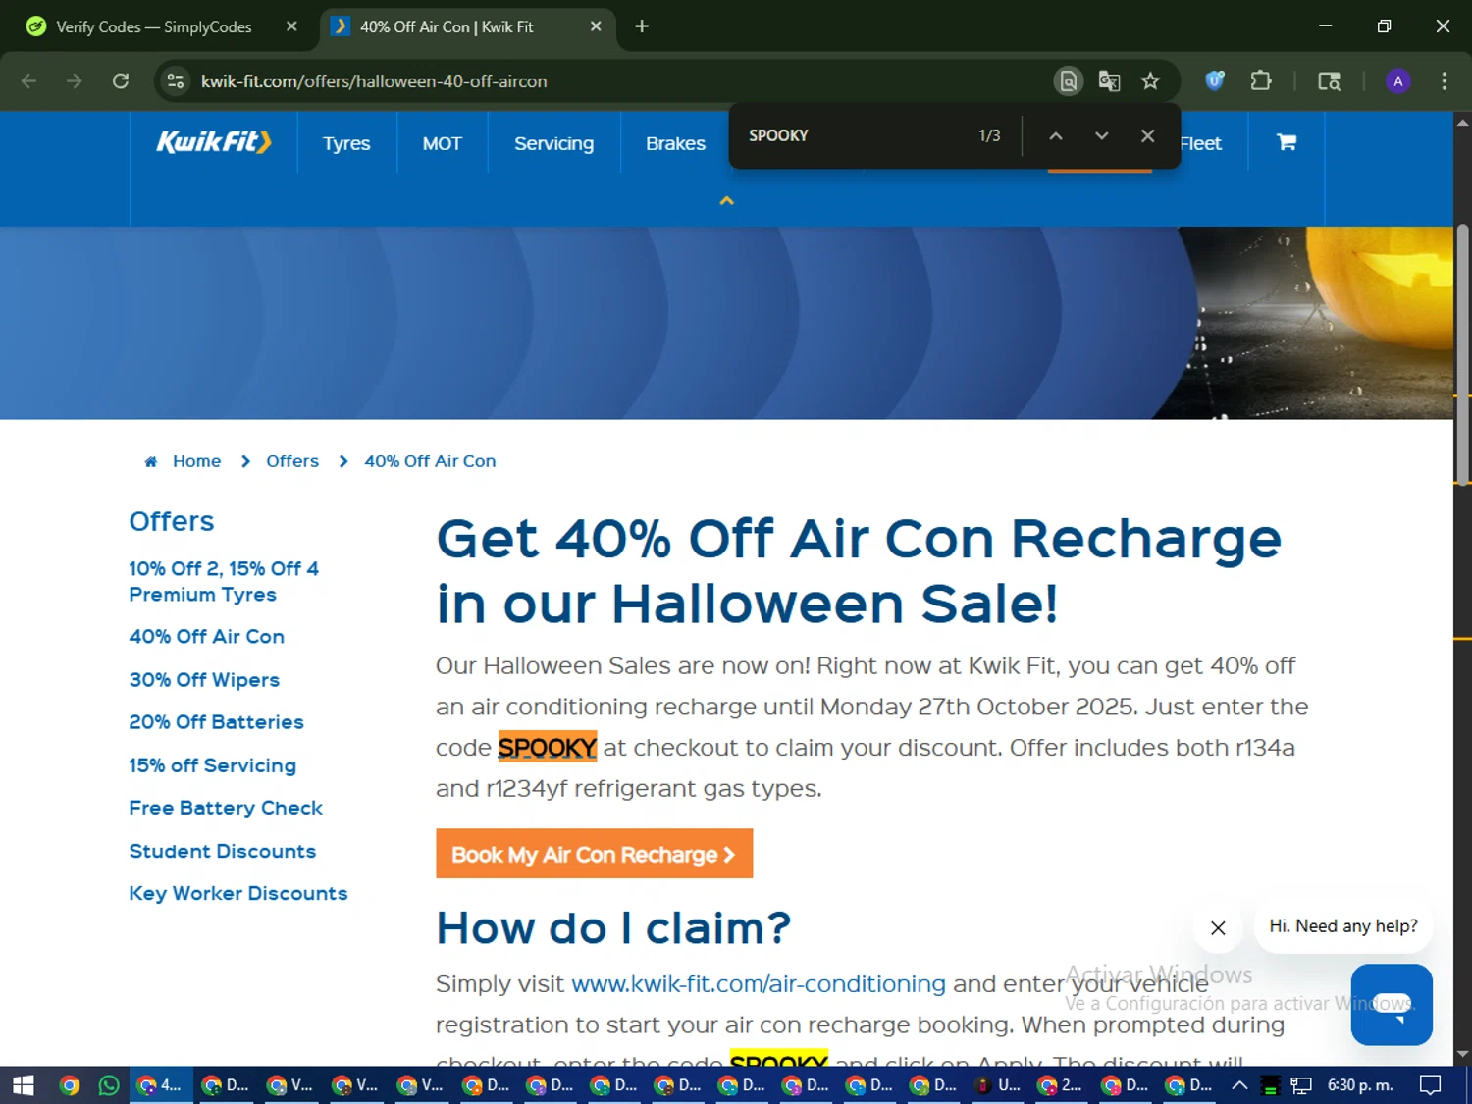The image size is (1472, 1104).
Task: Open Student Discounts link
Action: (x=223, y=851)
